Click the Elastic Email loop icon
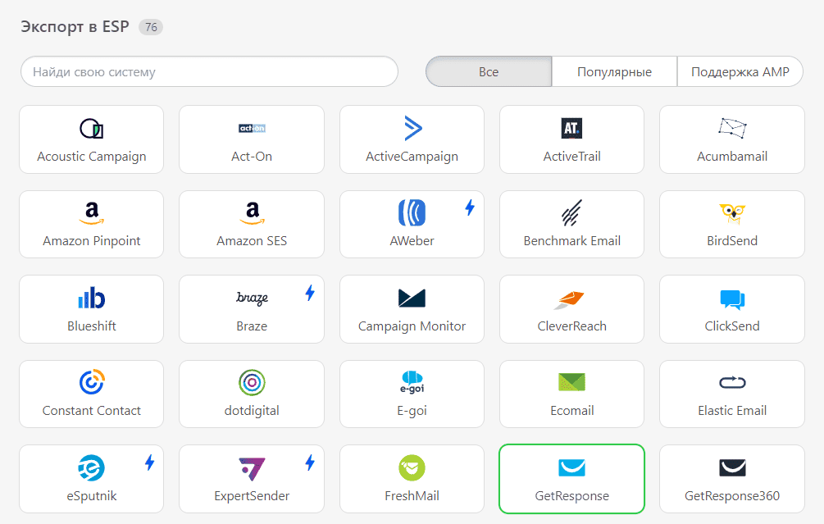Viewport: 824px width, 524px height. [x=731, y=383]
